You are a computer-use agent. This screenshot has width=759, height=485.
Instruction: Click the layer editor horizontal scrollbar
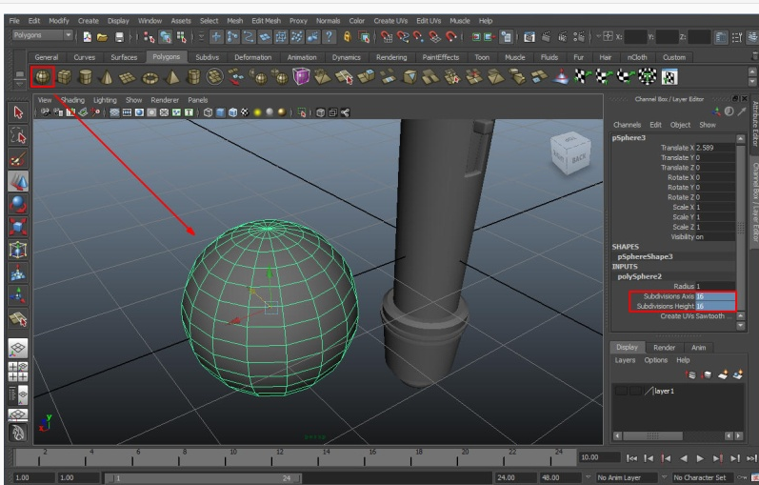pos(652,436)
